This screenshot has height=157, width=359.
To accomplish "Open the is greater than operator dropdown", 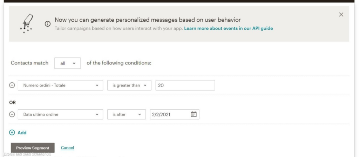I will (x=129, y=86).
